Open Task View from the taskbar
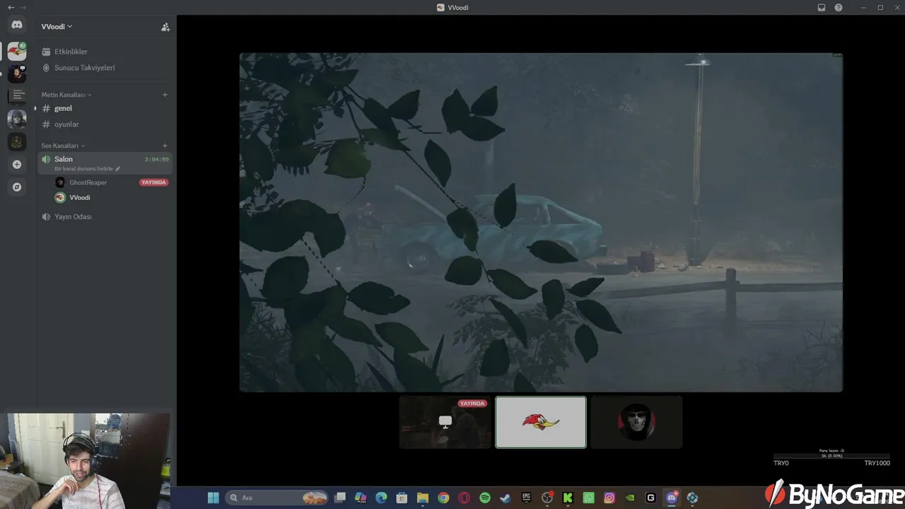The height and width of the screenshot is (509, 905). (x=340, y=498)
